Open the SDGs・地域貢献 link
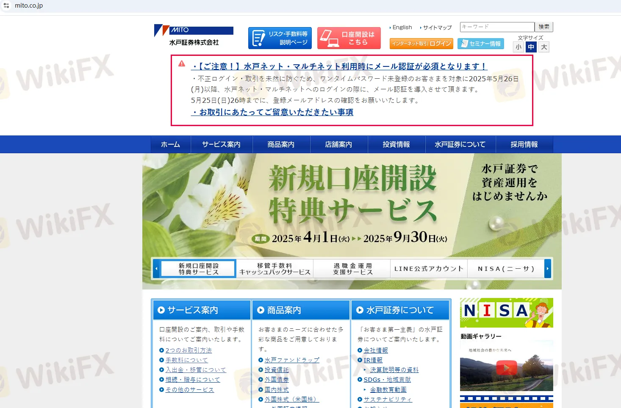621x408 pixels. click(x=387, y=380)
